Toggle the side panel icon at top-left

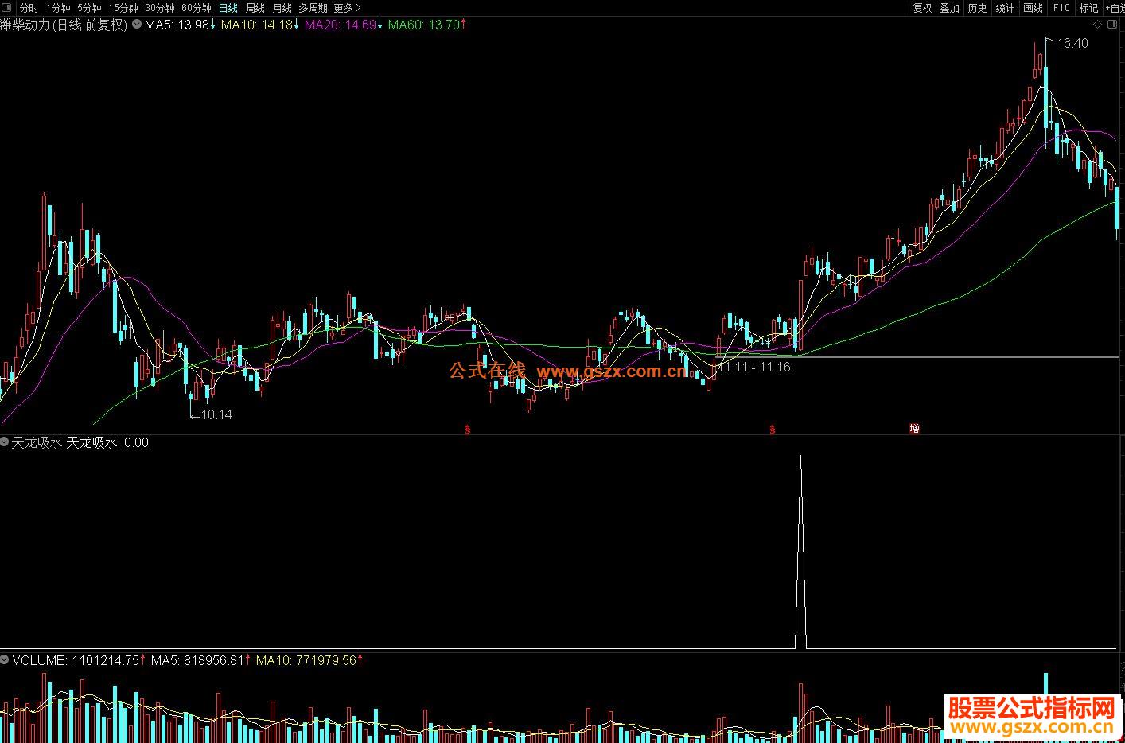pos(8,8)
